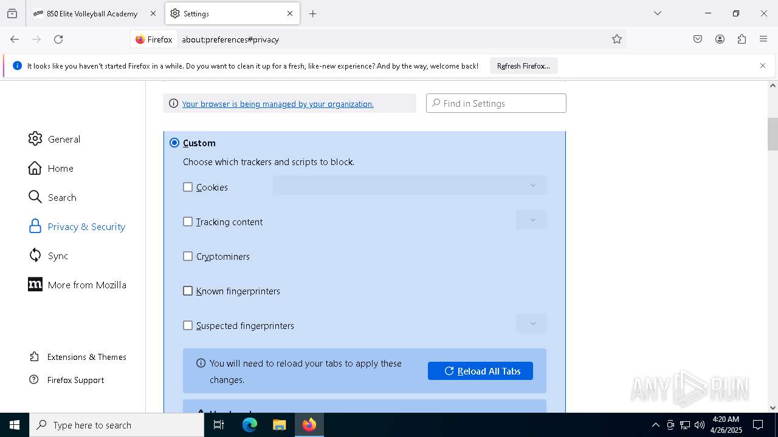778x437 pixels.
Task: Open the network icon in tray
Action: (x=685, y=425)
